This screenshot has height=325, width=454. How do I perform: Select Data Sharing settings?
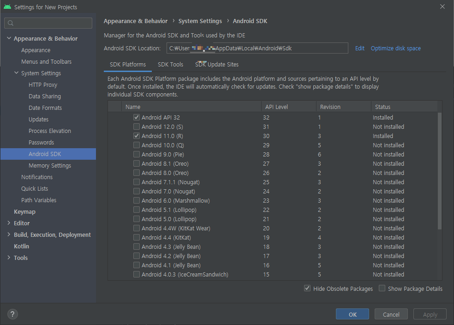point(45,96)
